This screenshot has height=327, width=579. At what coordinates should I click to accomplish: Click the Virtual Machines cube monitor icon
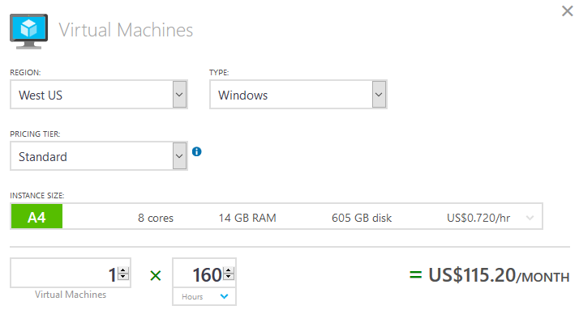29,30
